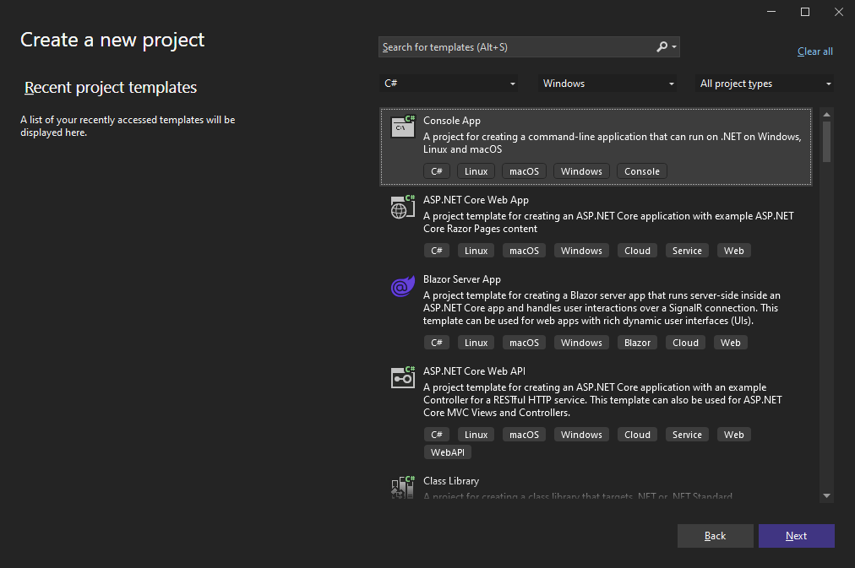Click the Linux tag under Console App
Image resolution: width=855 pixels, height=568 pixels.
coord(476,171)
